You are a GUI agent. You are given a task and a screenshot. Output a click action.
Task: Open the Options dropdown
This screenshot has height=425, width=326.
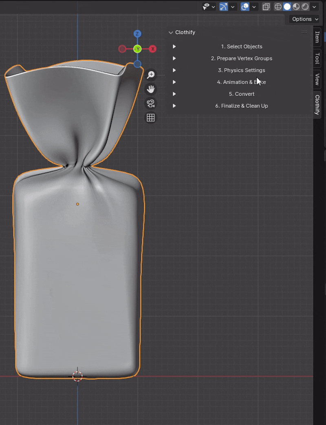(305, 19)
